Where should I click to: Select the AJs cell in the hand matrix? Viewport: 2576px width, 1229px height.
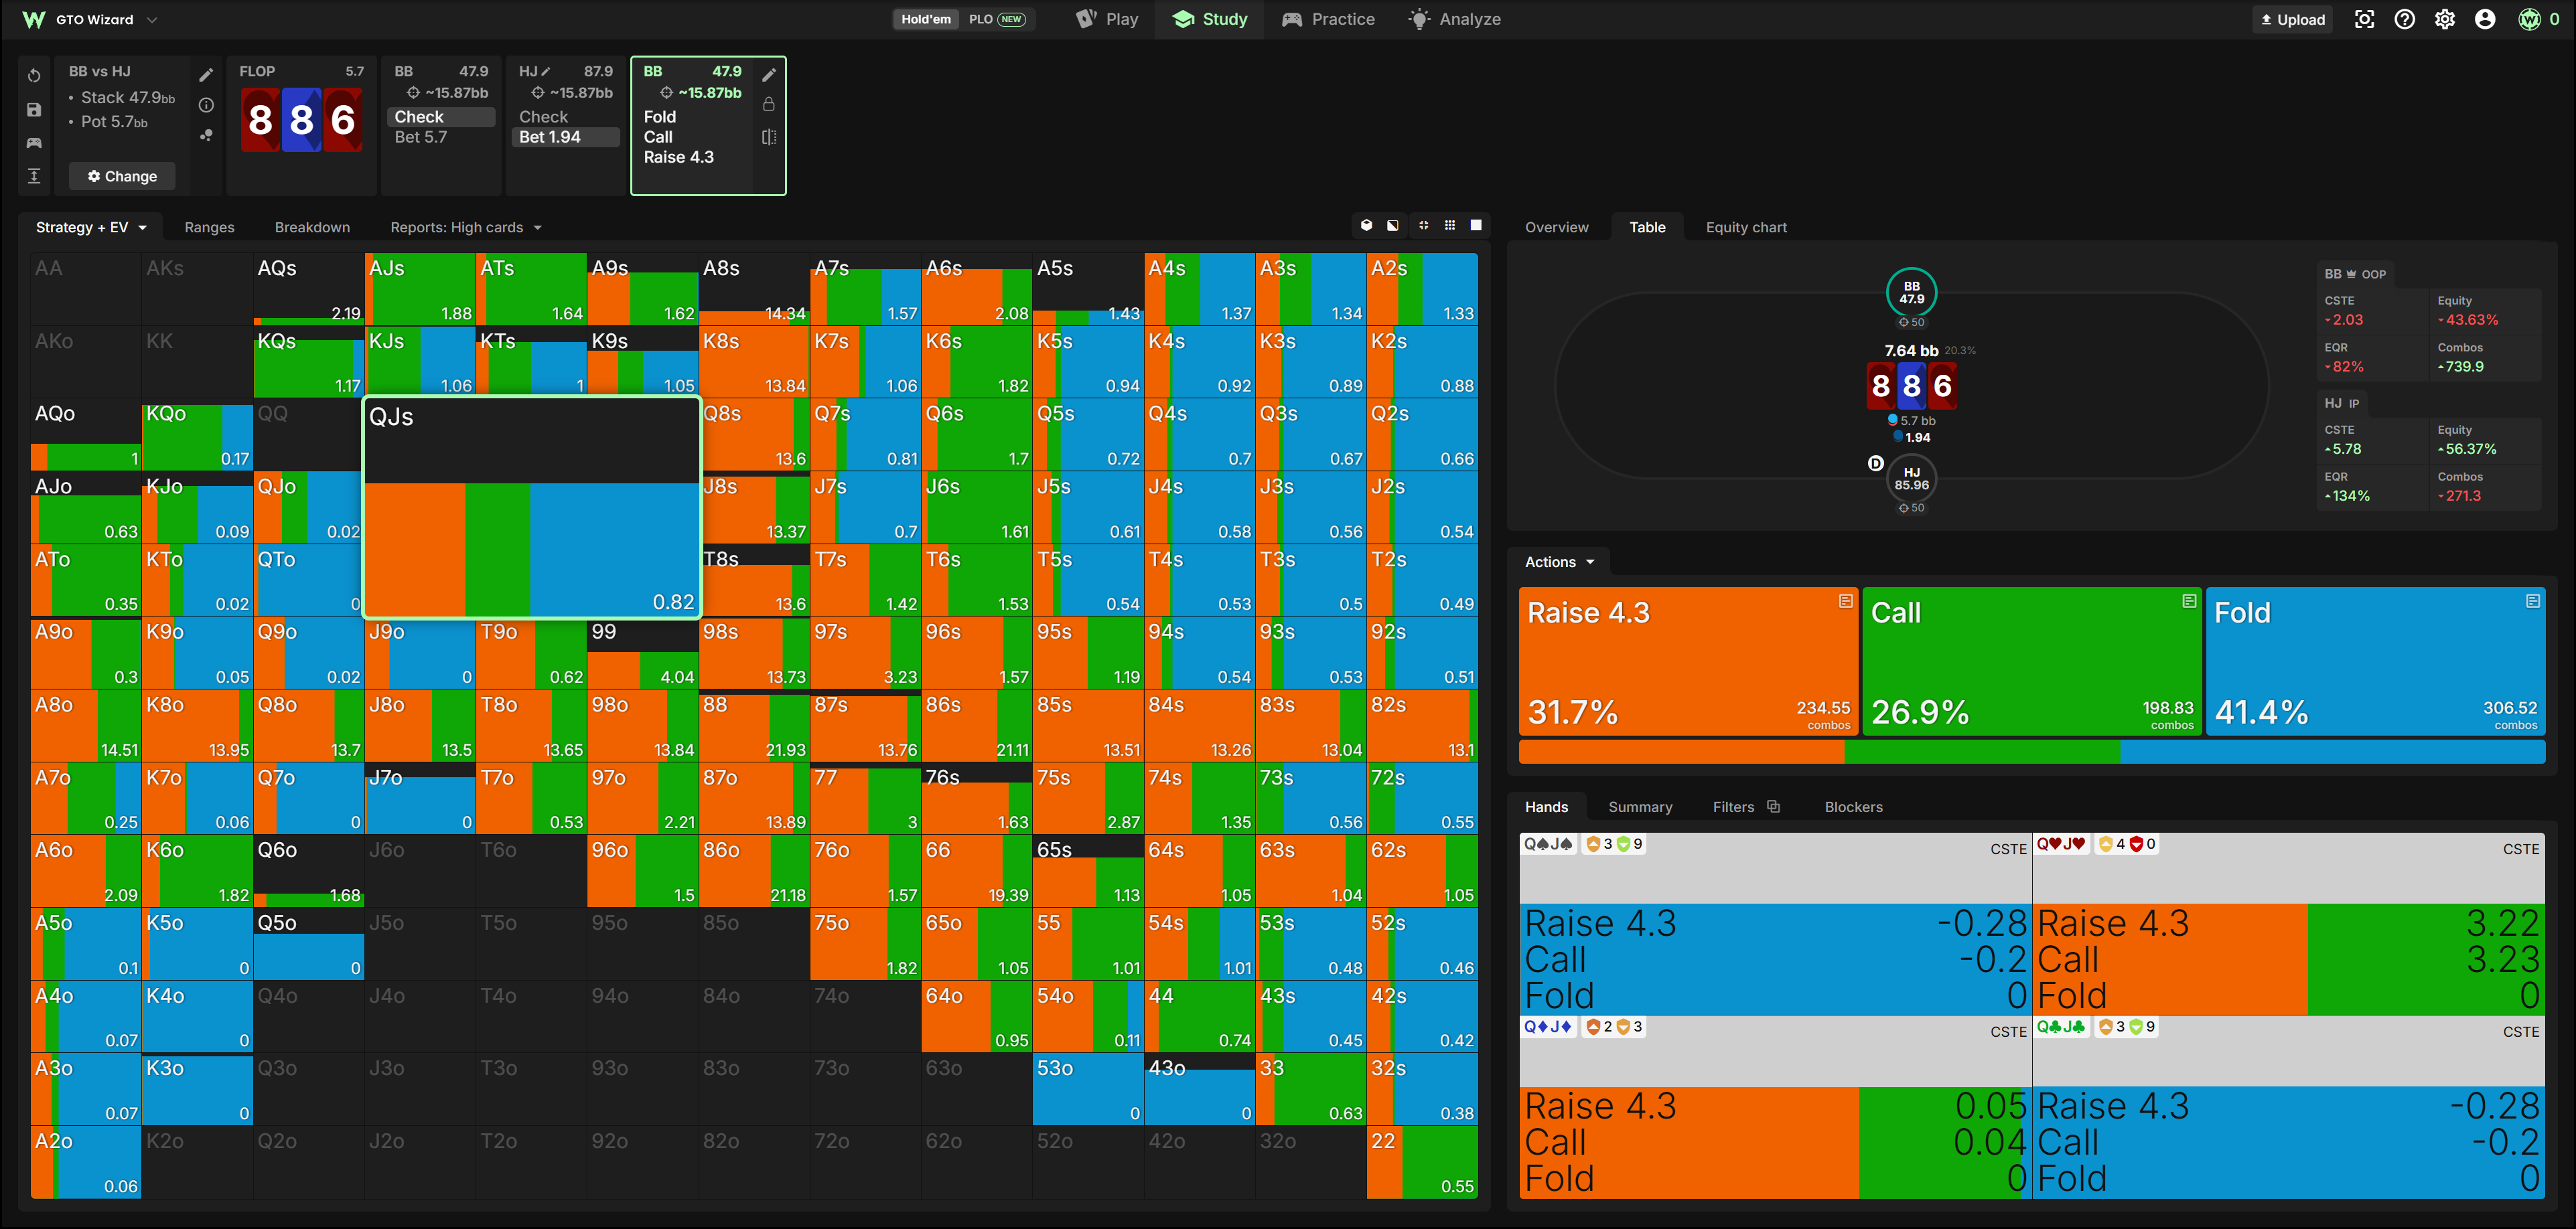pos(420,289)
